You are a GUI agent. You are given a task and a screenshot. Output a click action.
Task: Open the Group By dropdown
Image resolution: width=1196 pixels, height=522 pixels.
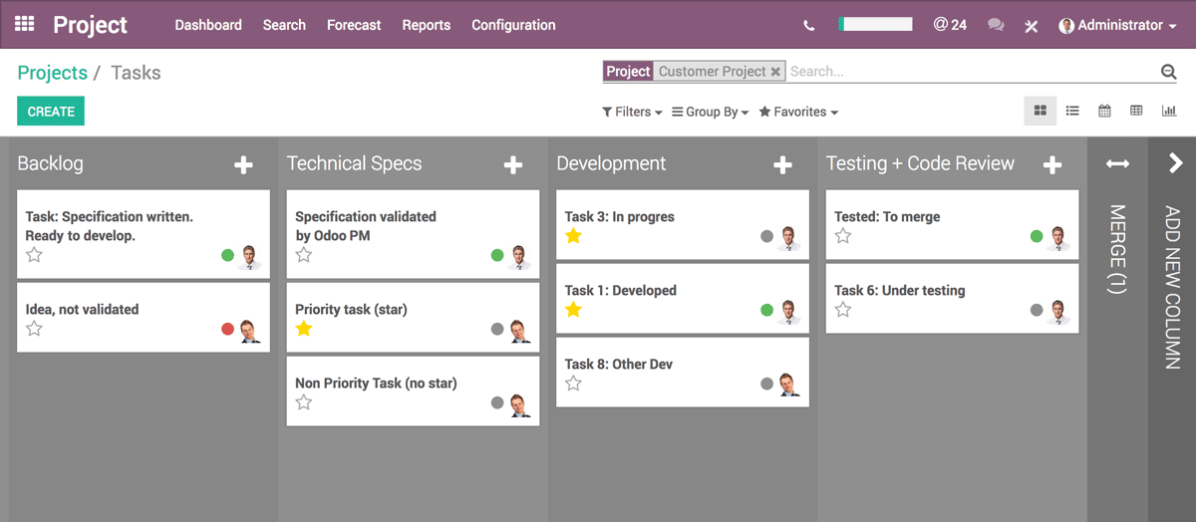click(x=711, y=113)
